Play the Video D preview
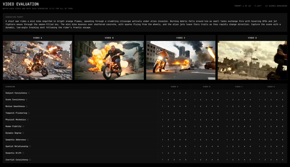Screen dimensions: 290x167 coord(252,60)
